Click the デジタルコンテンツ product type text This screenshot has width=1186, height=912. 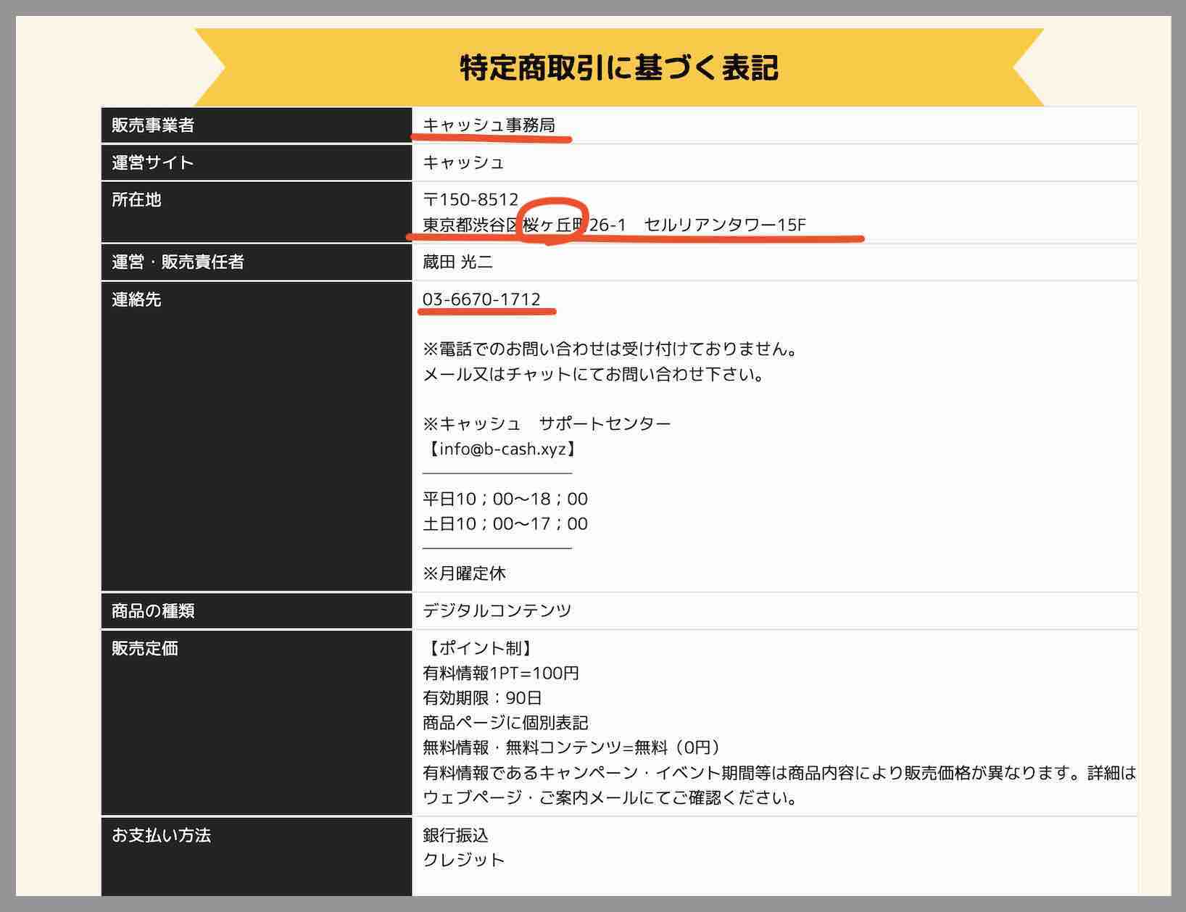click(497, 610)
